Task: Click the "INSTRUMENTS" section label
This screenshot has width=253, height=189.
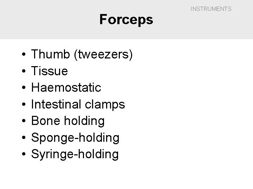Action: coord(211,9)
